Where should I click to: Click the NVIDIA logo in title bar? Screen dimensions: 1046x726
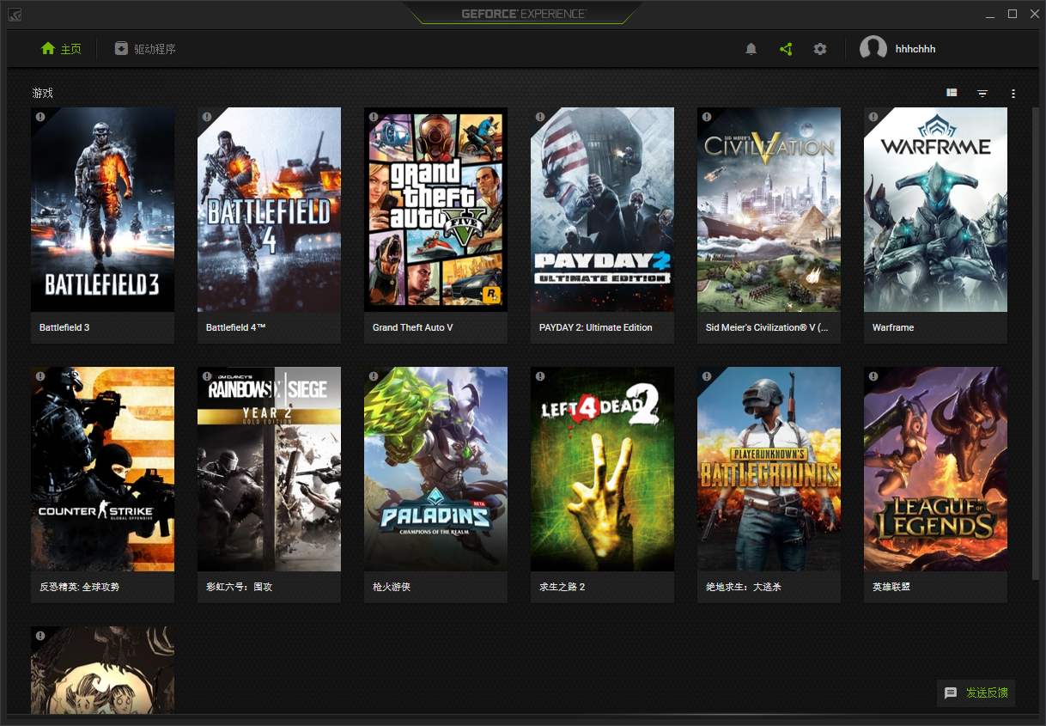point(15,14)
